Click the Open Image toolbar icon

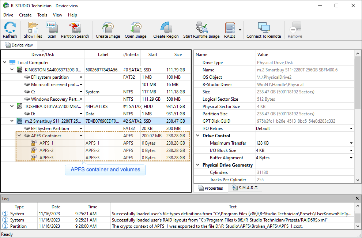[x=136, y=30]
